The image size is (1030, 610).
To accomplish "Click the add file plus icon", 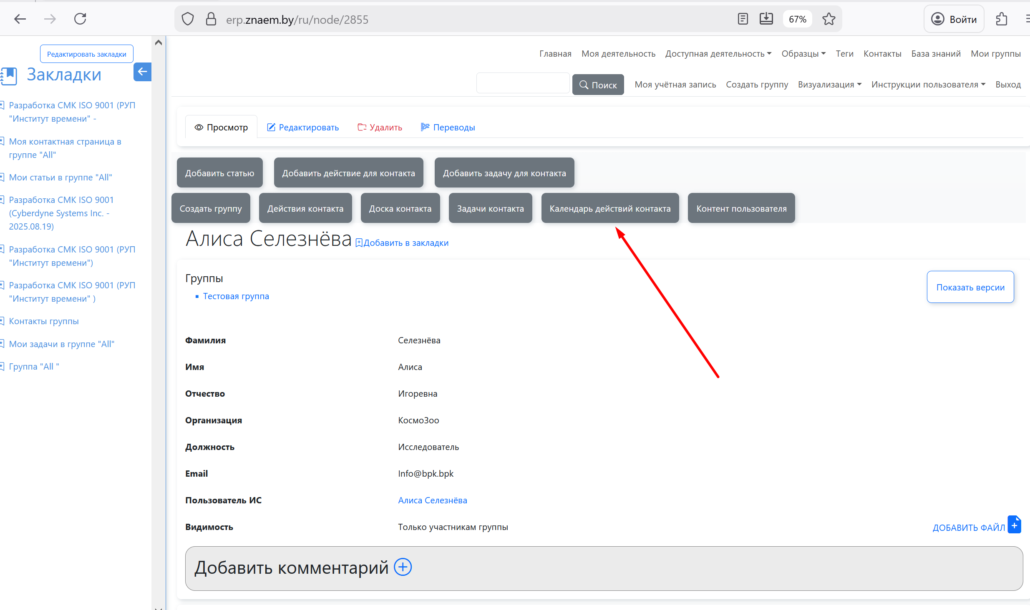I will coord(1014,525).
